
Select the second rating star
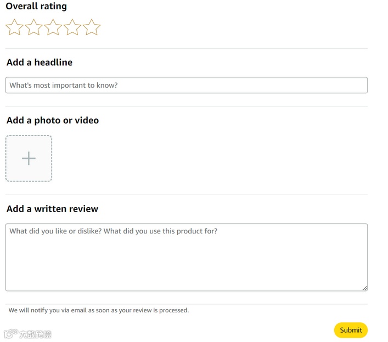(33, 27)
